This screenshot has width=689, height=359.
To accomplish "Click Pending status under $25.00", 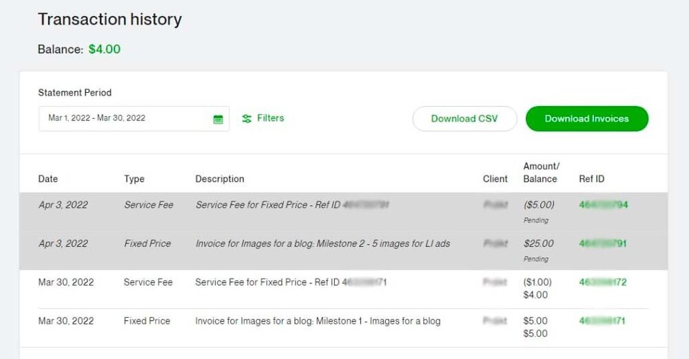I will [x=535, y=259].
